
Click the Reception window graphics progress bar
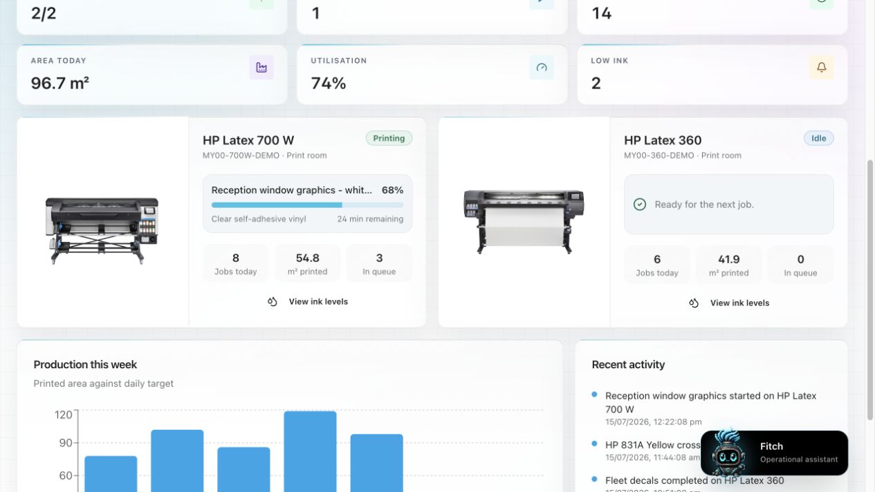(x=307, y=205)
